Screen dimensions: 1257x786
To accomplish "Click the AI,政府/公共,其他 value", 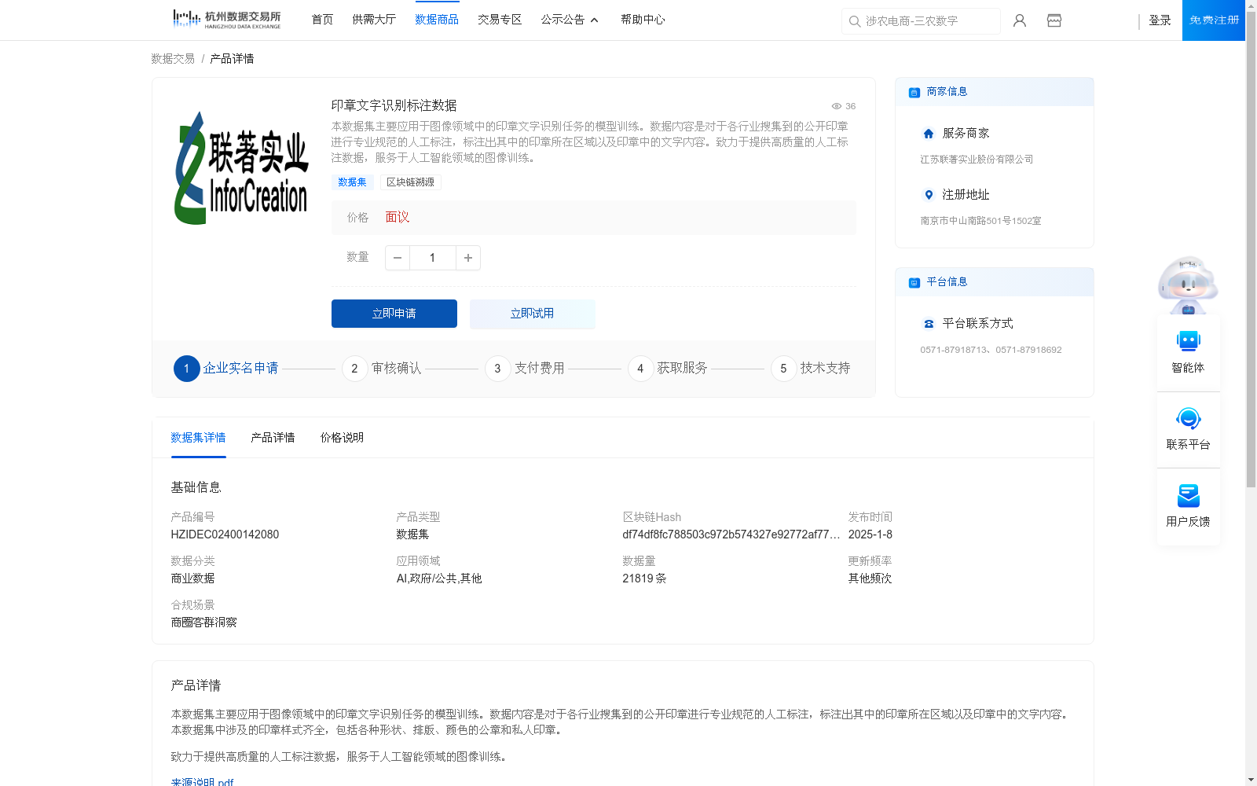I will click(x=439, y=578).
